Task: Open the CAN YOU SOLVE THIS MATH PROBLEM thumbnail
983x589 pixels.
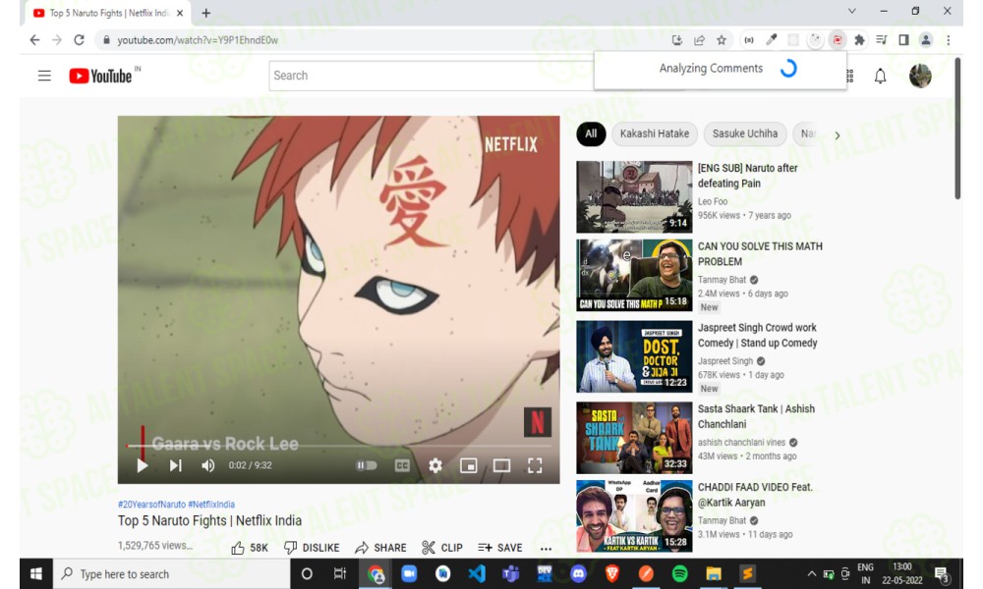Action: click(x=634, y=276)
